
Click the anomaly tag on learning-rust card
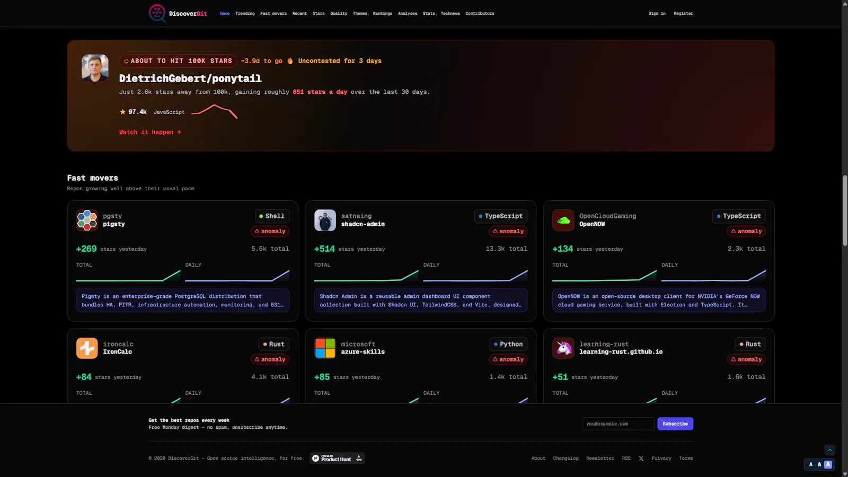[746, 359]
